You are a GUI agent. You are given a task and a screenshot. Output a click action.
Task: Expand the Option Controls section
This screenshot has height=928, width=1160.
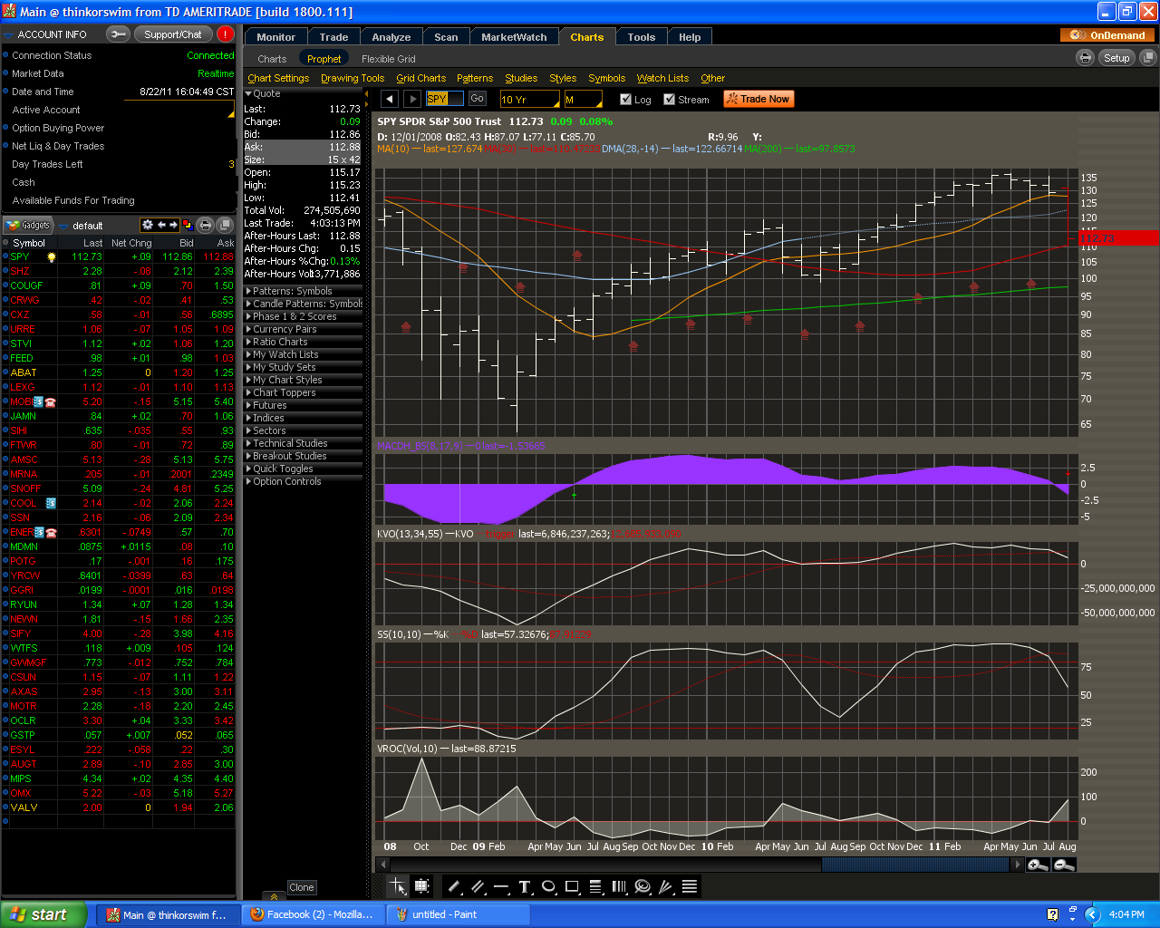click(304, 481)
